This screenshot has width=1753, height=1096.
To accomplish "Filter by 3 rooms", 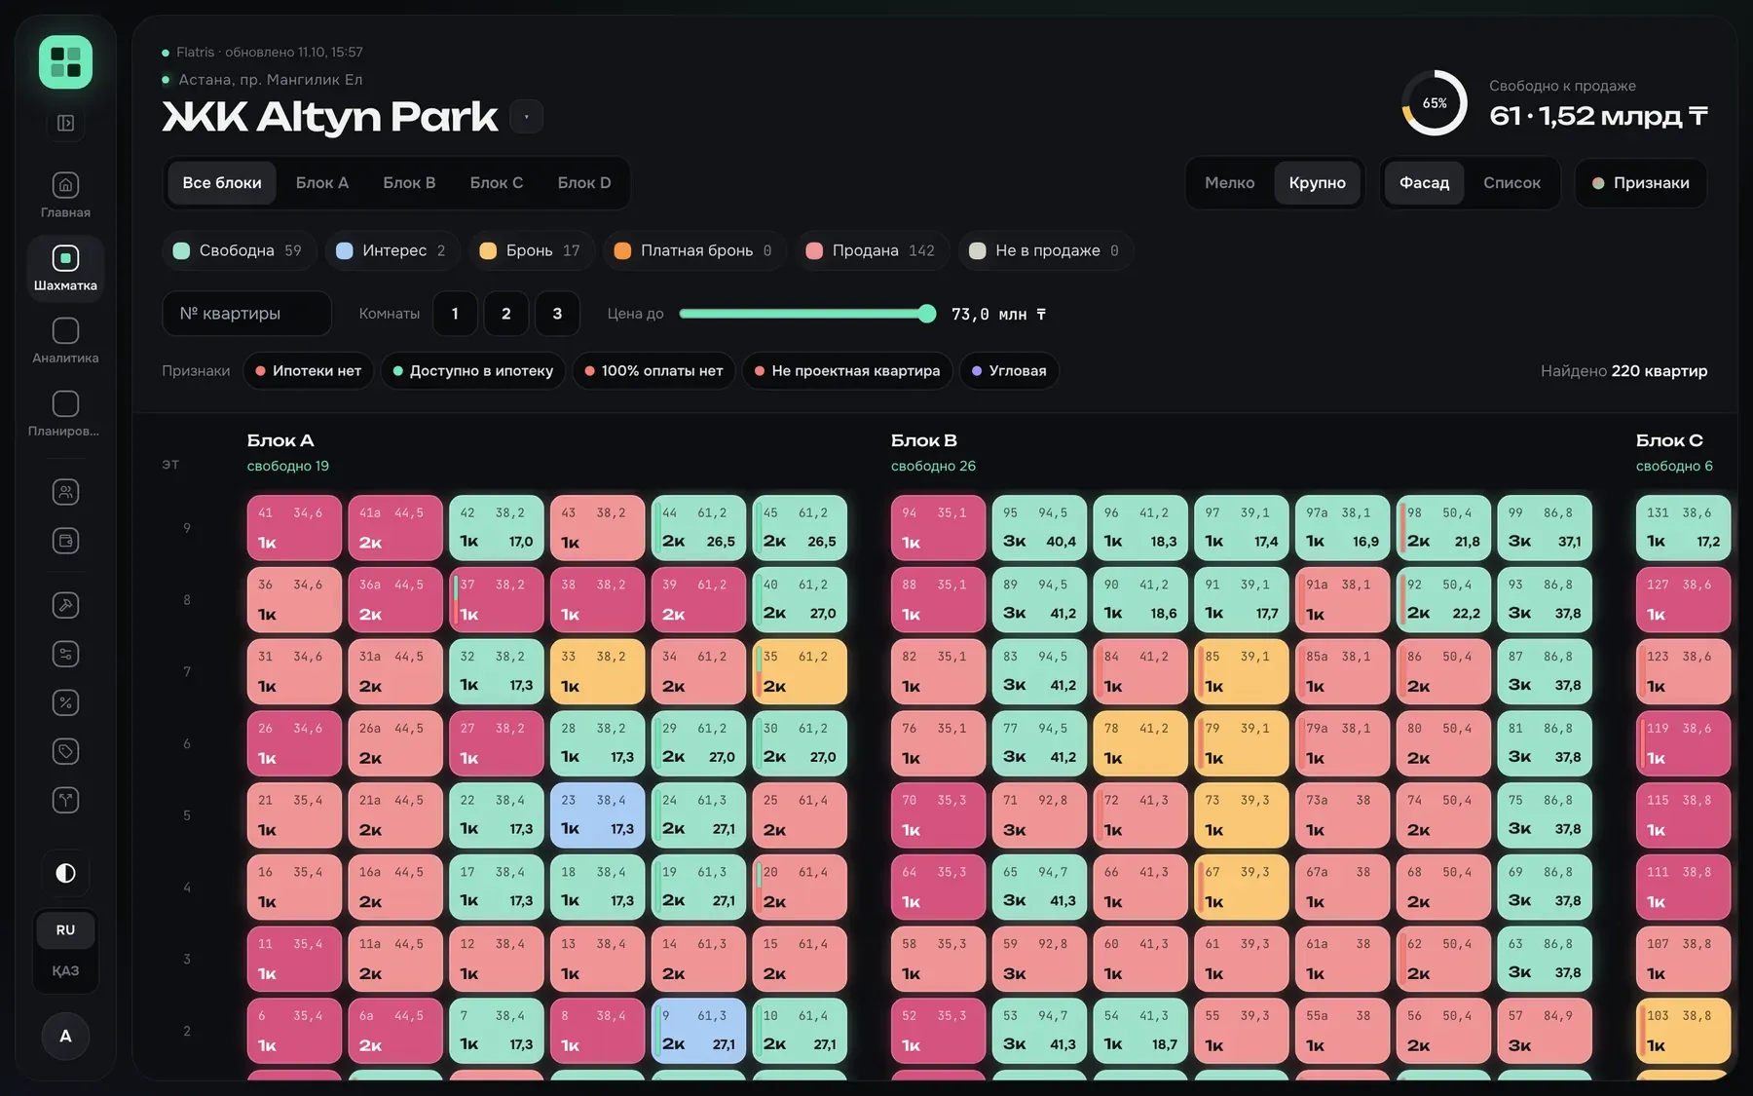I will pyautogui.click(x=557, y=314).
